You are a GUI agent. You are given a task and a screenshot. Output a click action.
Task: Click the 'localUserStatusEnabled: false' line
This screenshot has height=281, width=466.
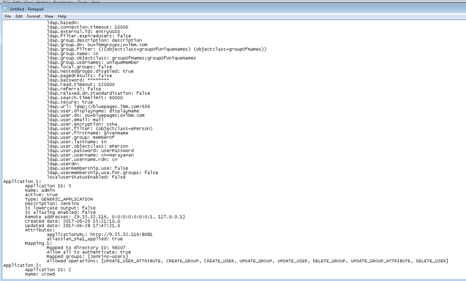(86, 177)
